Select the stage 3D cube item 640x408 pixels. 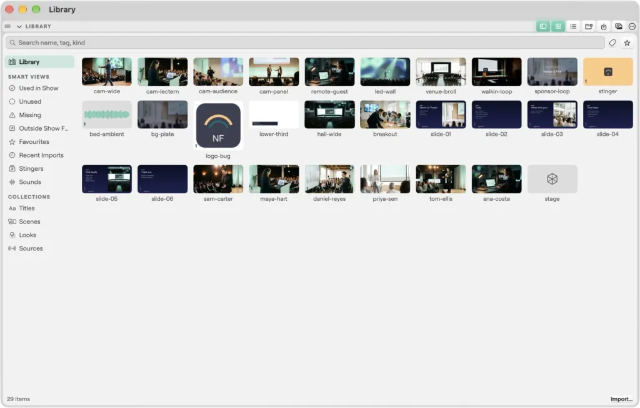552,179
